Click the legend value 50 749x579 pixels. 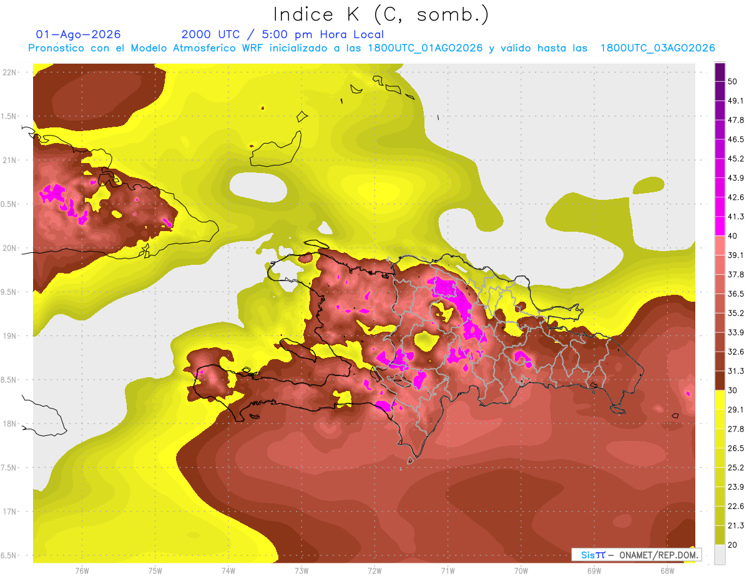point(733,81)
